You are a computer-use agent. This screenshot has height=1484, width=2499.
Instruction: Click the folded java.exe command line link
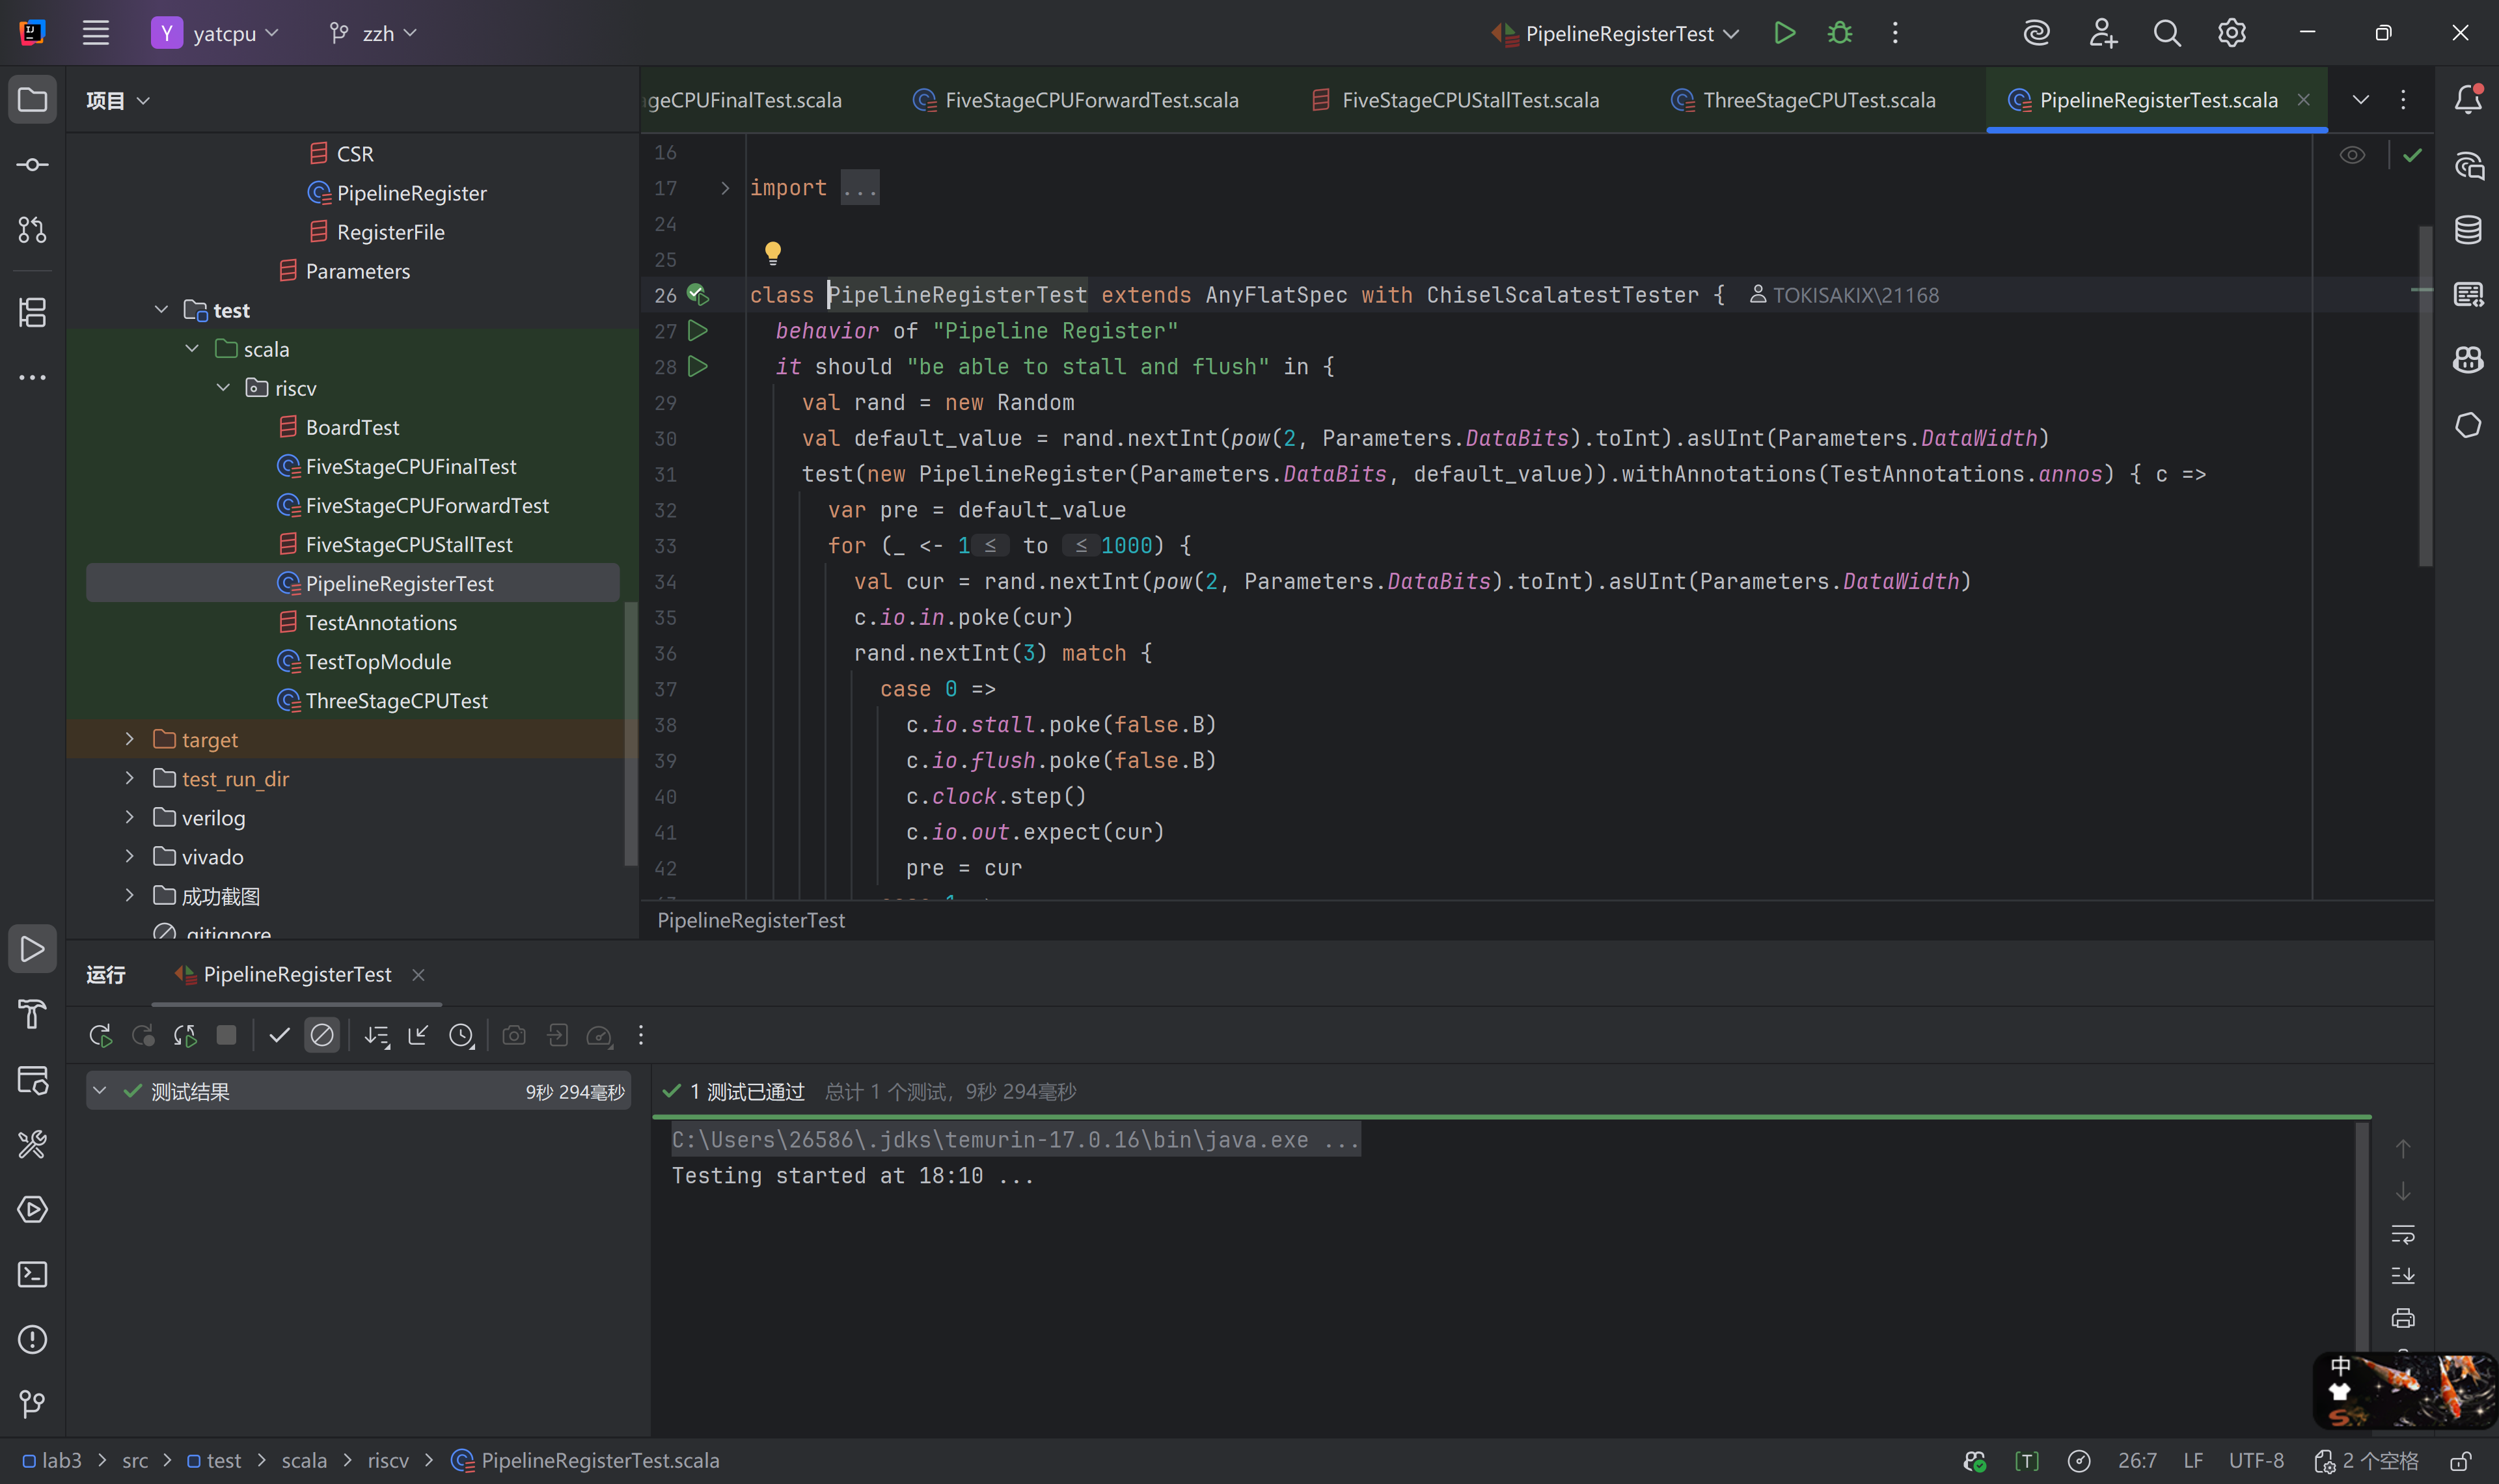click(x=1014, y=1140)
